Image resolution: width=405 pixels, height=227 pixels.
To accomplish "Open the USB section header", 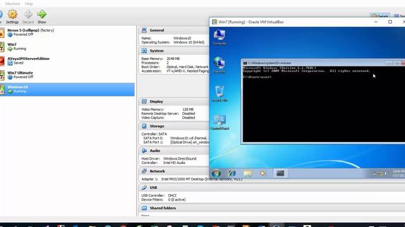I will [153, 188].
